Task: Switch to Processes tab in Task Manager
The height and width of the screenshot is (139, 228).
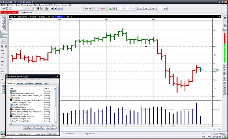Action: pyautogui.click(x=20, y=84)
